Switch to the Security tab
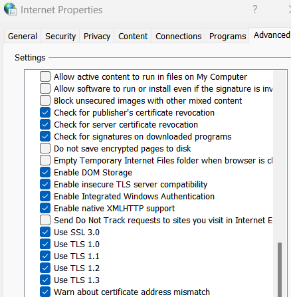The image size is (291, 297). pos(60,37)
